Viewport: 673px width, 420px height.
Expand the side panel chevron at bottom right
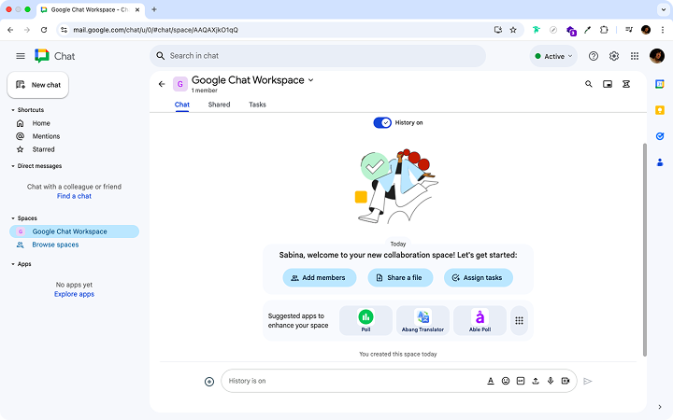tap(660, 407)
